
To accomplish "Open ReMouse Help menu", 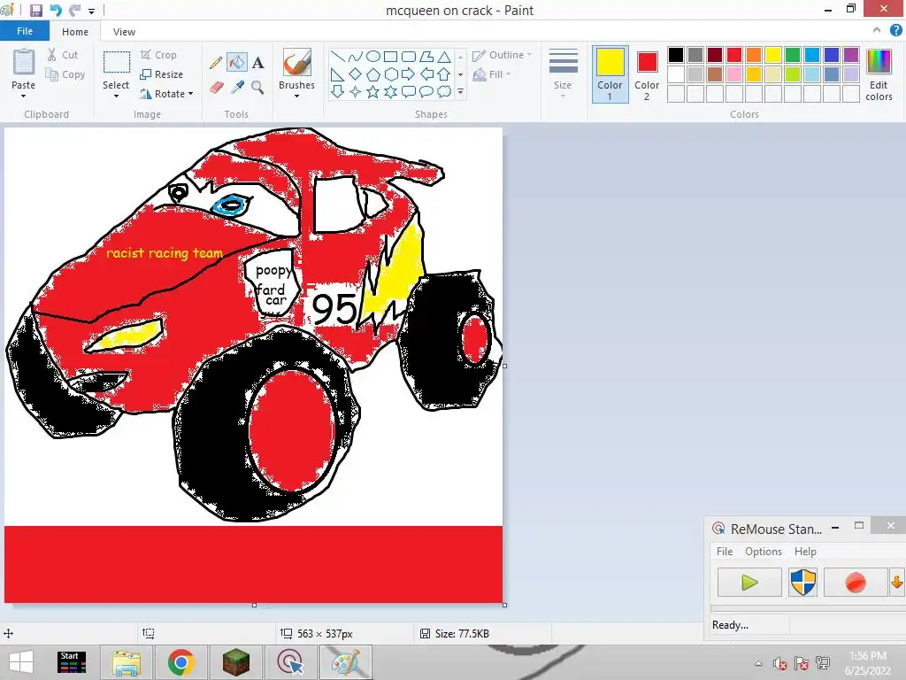I will coord(805,552).
